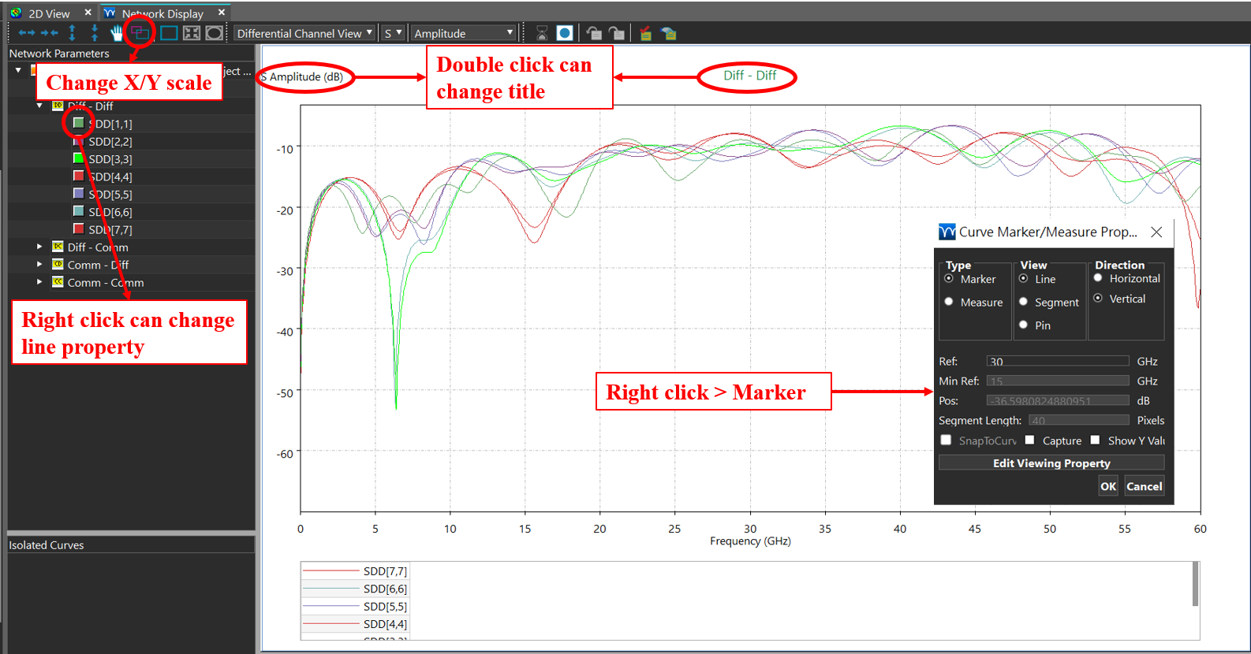Viewport: 1251px width, 654px height.
Task: Select the Horizontal direction radio button
Action: (x=1098, y=277)
